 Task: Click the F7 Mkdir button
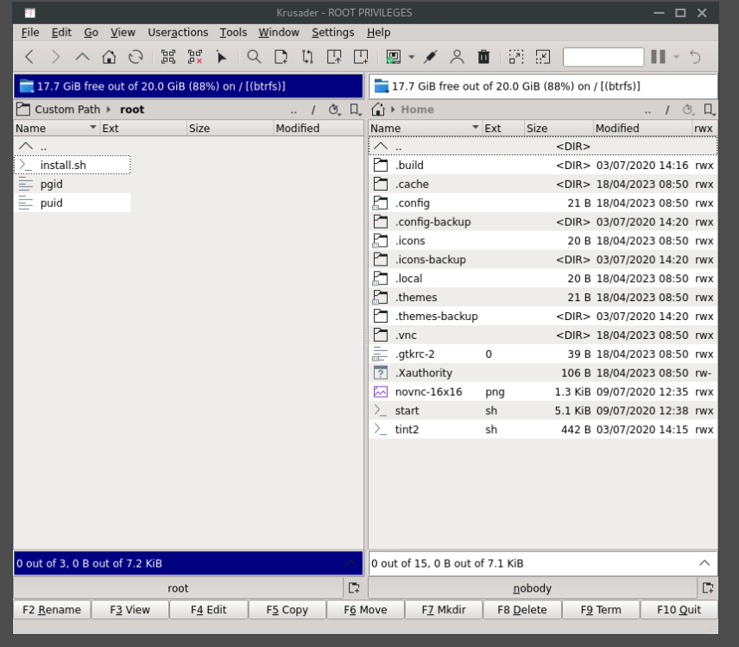coord(444,610)
